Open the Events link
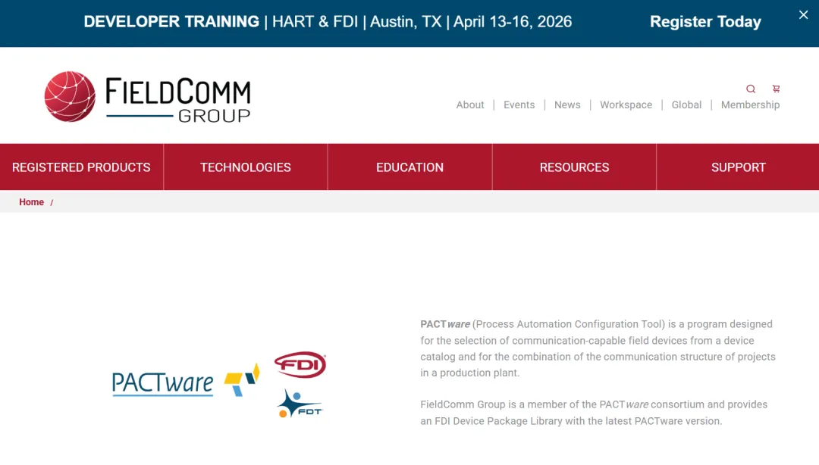819x465 pixels. click(x=519, y=105)
